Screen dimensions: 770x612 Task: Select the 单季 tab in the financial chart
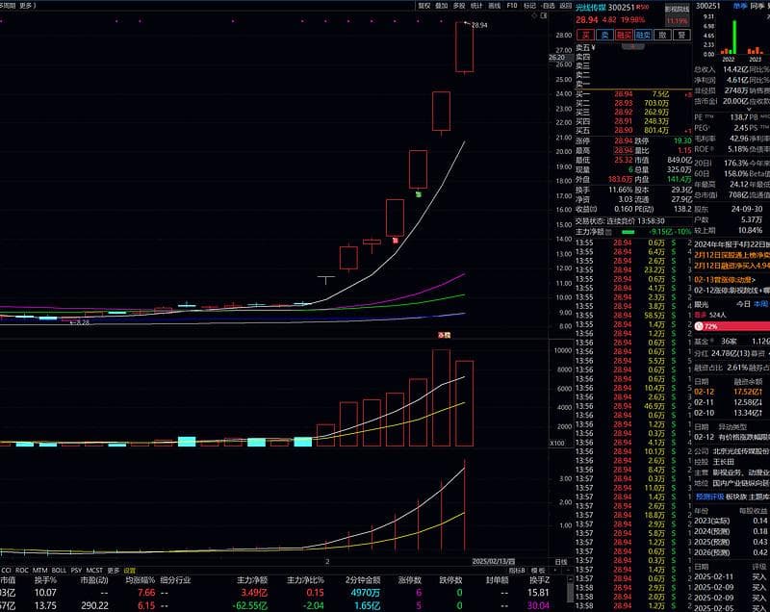(739, 6)
